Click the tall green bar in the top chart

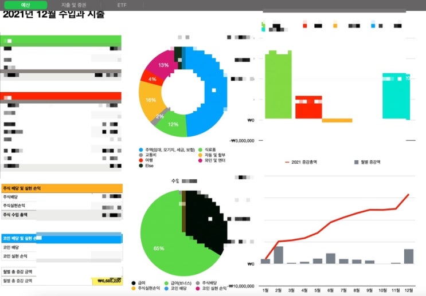pos(279,85)
